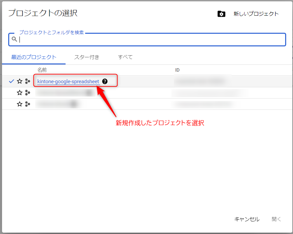Toggle star on the third listed project
293x234 pixels.
19,104
